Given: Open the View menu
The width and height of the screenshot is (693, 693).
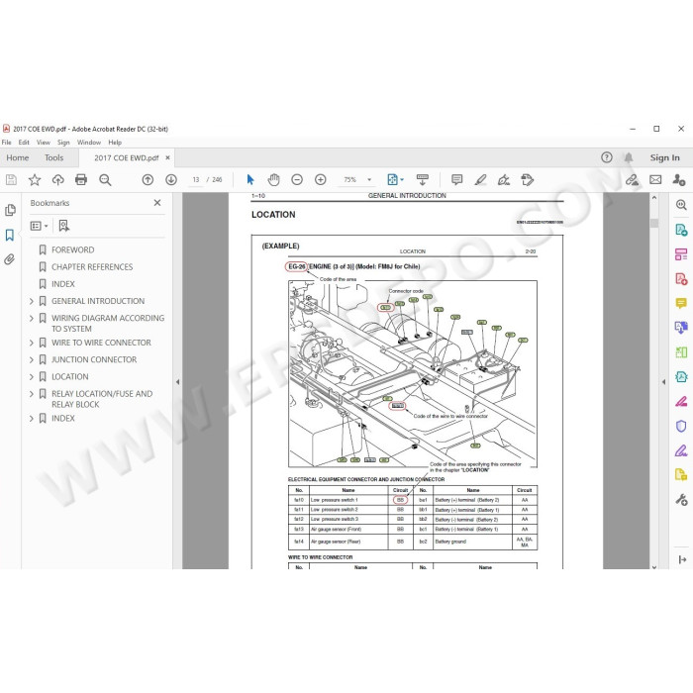Looking at the screenshot, I should point(44,143).
